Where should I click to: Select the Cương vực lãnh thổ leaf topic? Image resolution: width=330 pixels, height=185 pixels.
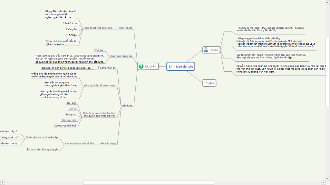(65, 126)
